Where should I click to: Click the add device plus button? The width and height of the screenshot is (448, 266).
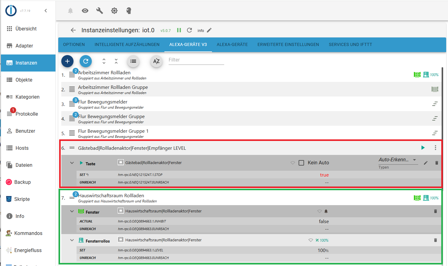click(67, 61)
